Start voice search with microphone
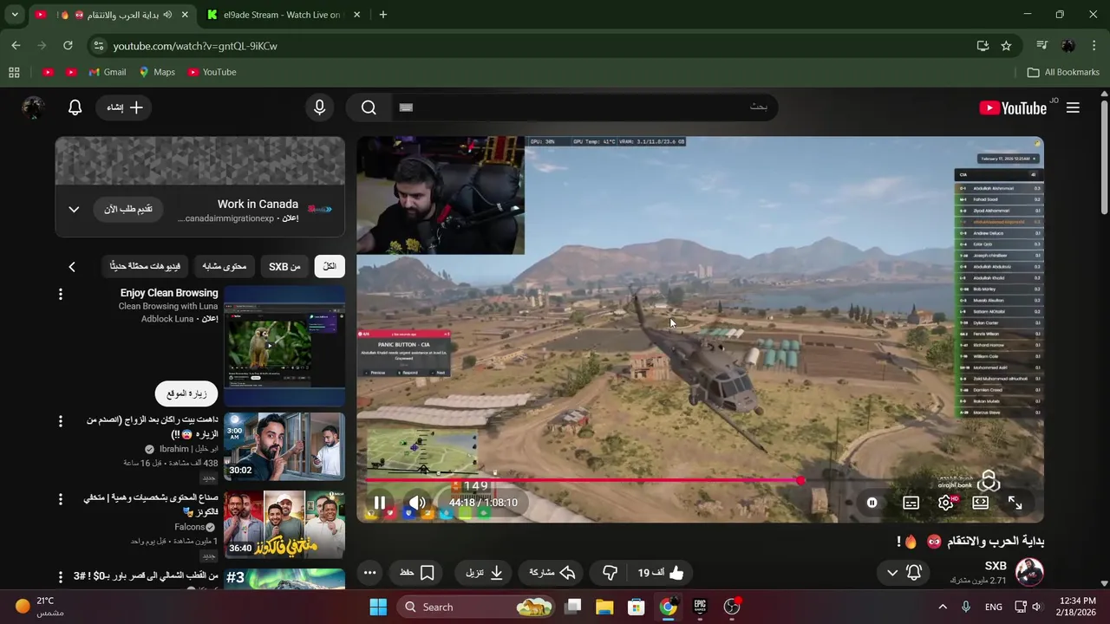The width and height of the screenshot is (1110, 624). tap(320, 107)
